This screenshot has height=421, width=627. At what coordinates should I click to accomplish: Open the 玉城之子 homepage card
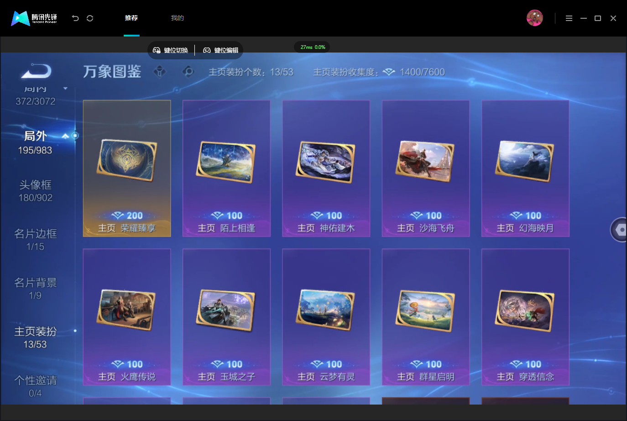coord(226,317)
